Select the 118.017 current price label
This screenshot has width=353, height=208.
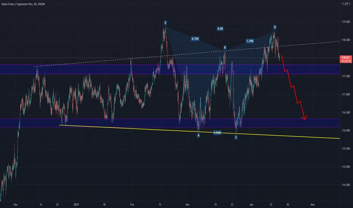pyautogui.click(x=346, y=57)
